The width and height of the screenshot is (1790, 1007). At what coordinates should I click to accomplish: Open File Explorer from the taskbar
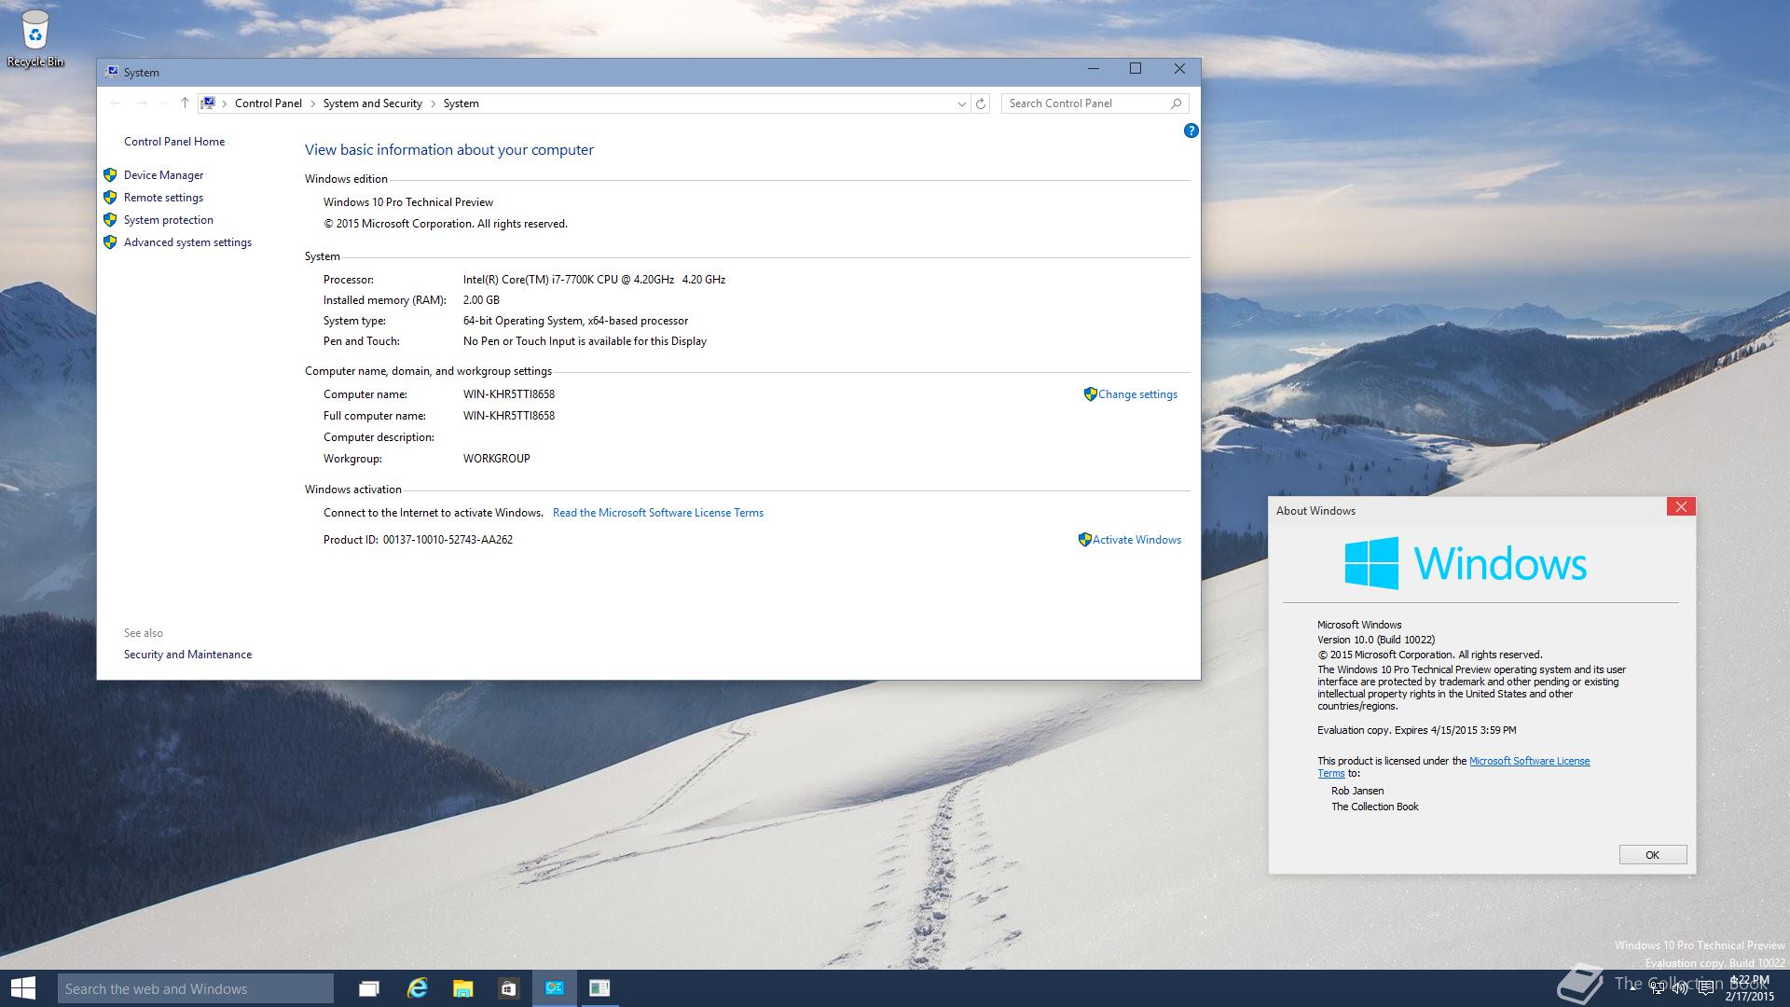point(462,988)
